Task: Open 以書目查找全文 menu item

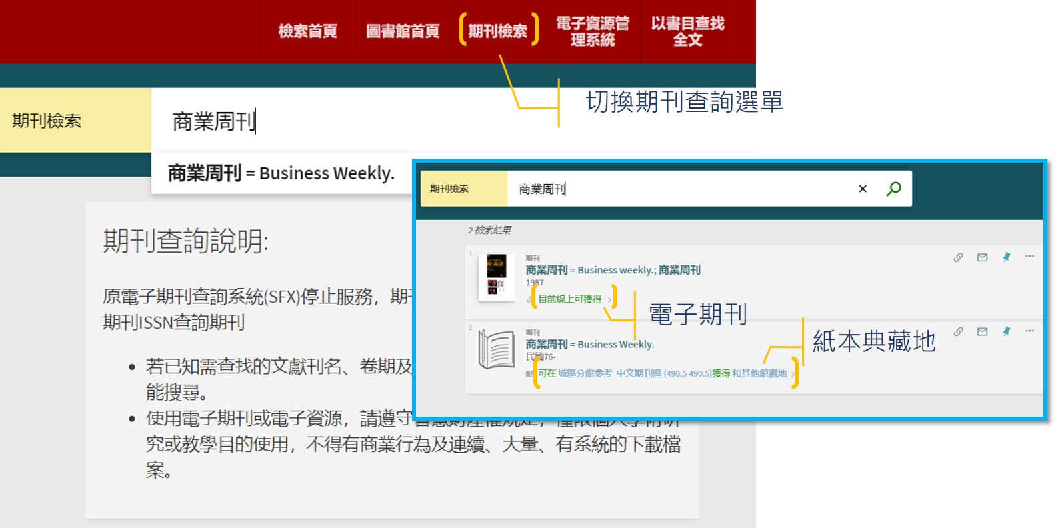Action: coord(687,31)
